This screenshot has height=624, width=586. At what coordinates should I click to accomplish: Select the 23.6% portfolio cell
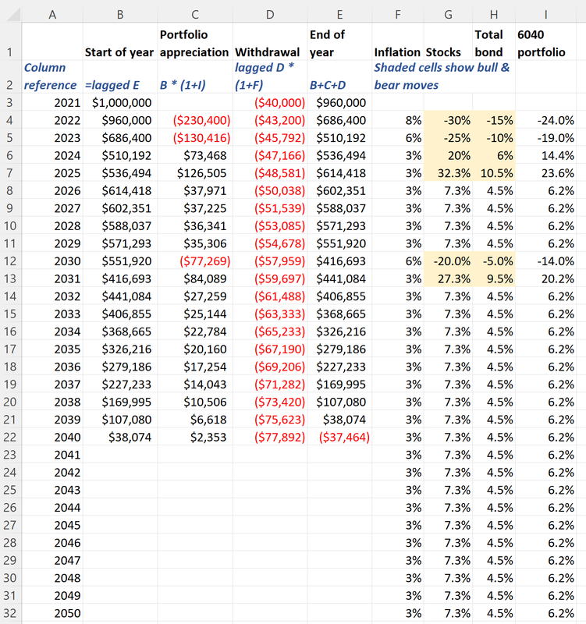pyautogui.click(x=545, y=173)
